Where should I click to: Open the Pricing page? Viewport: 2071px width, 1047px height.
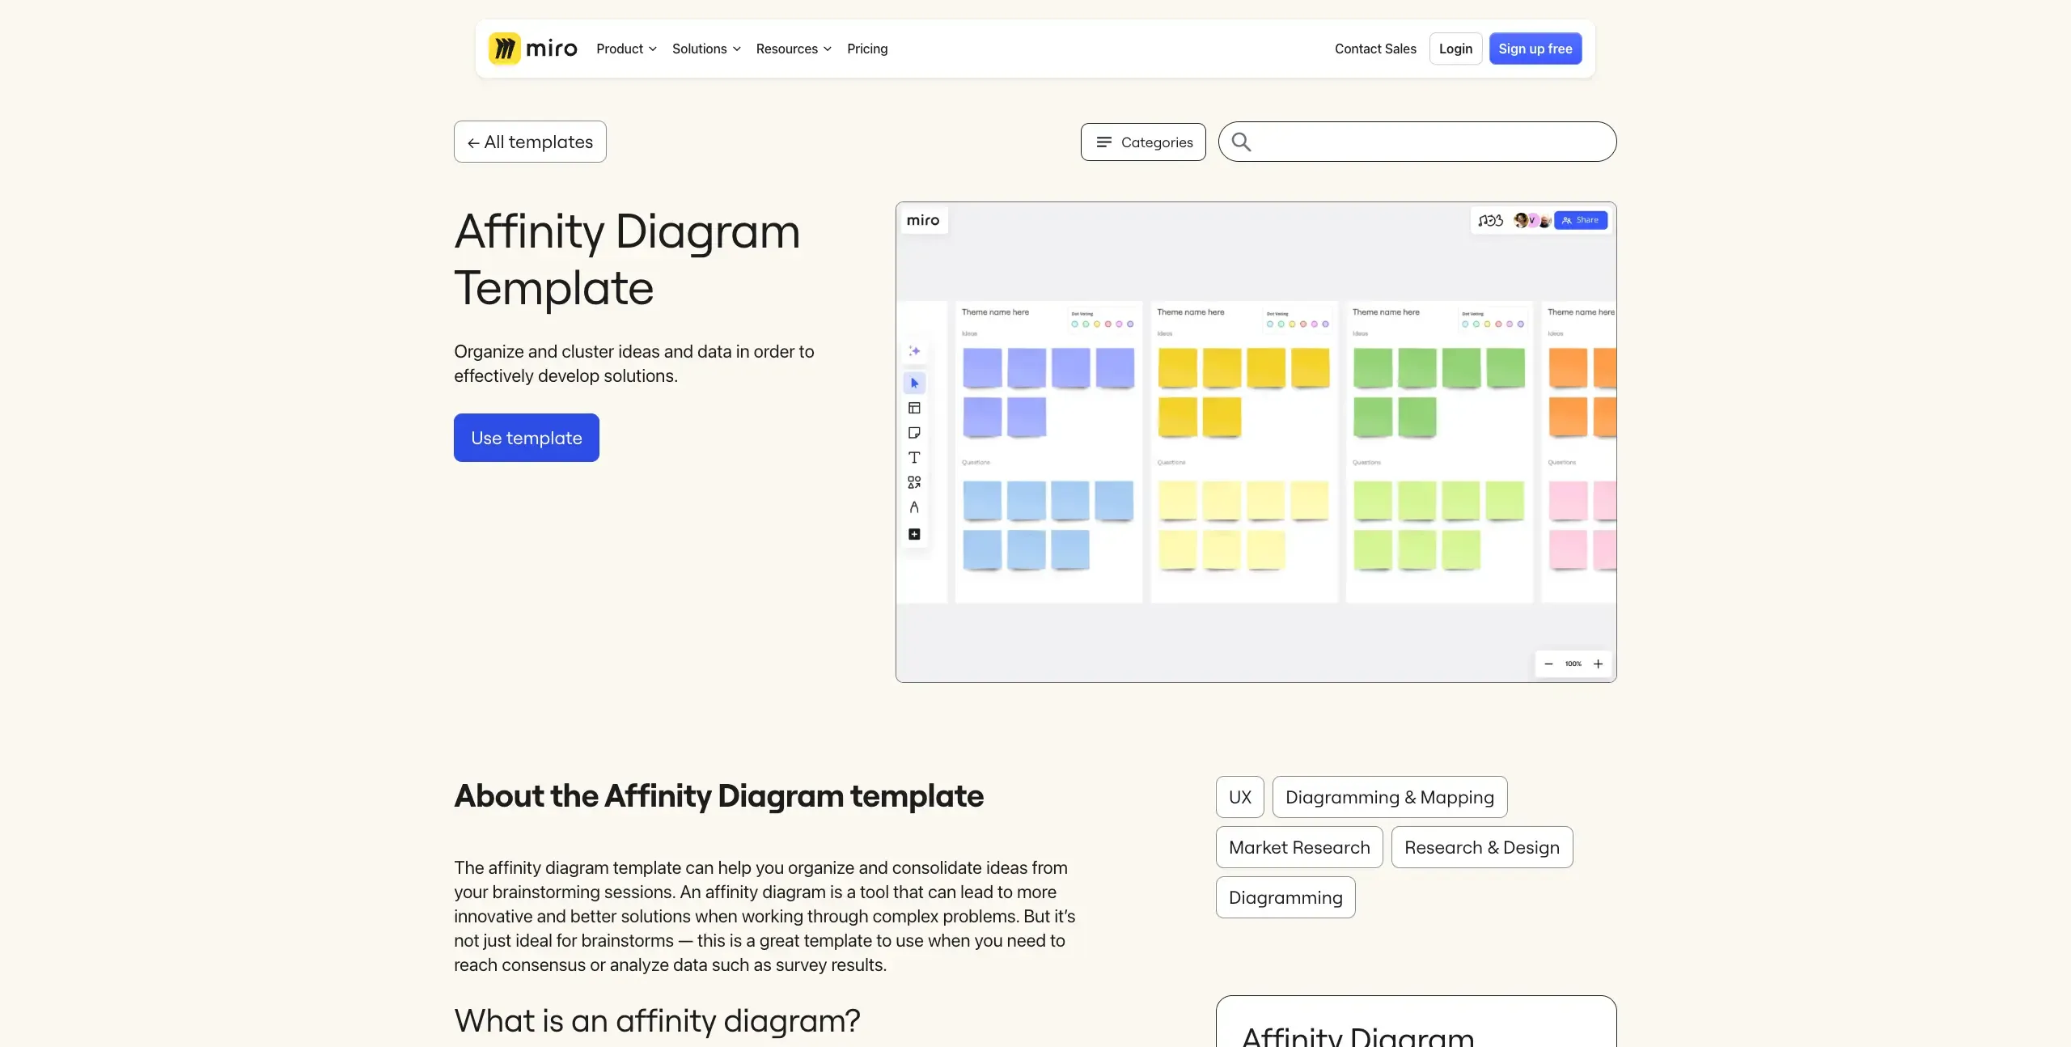(x=866, y=49)
